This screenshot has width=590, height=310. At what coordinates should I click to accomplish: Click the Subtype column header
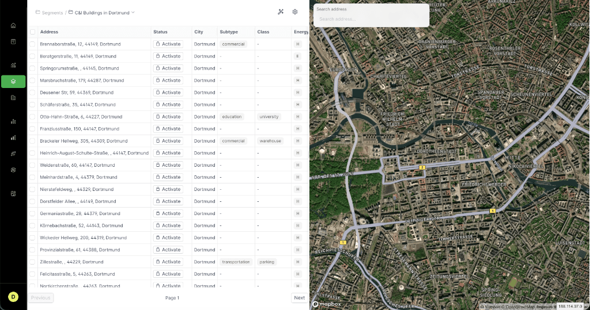(x=229, y=32)
